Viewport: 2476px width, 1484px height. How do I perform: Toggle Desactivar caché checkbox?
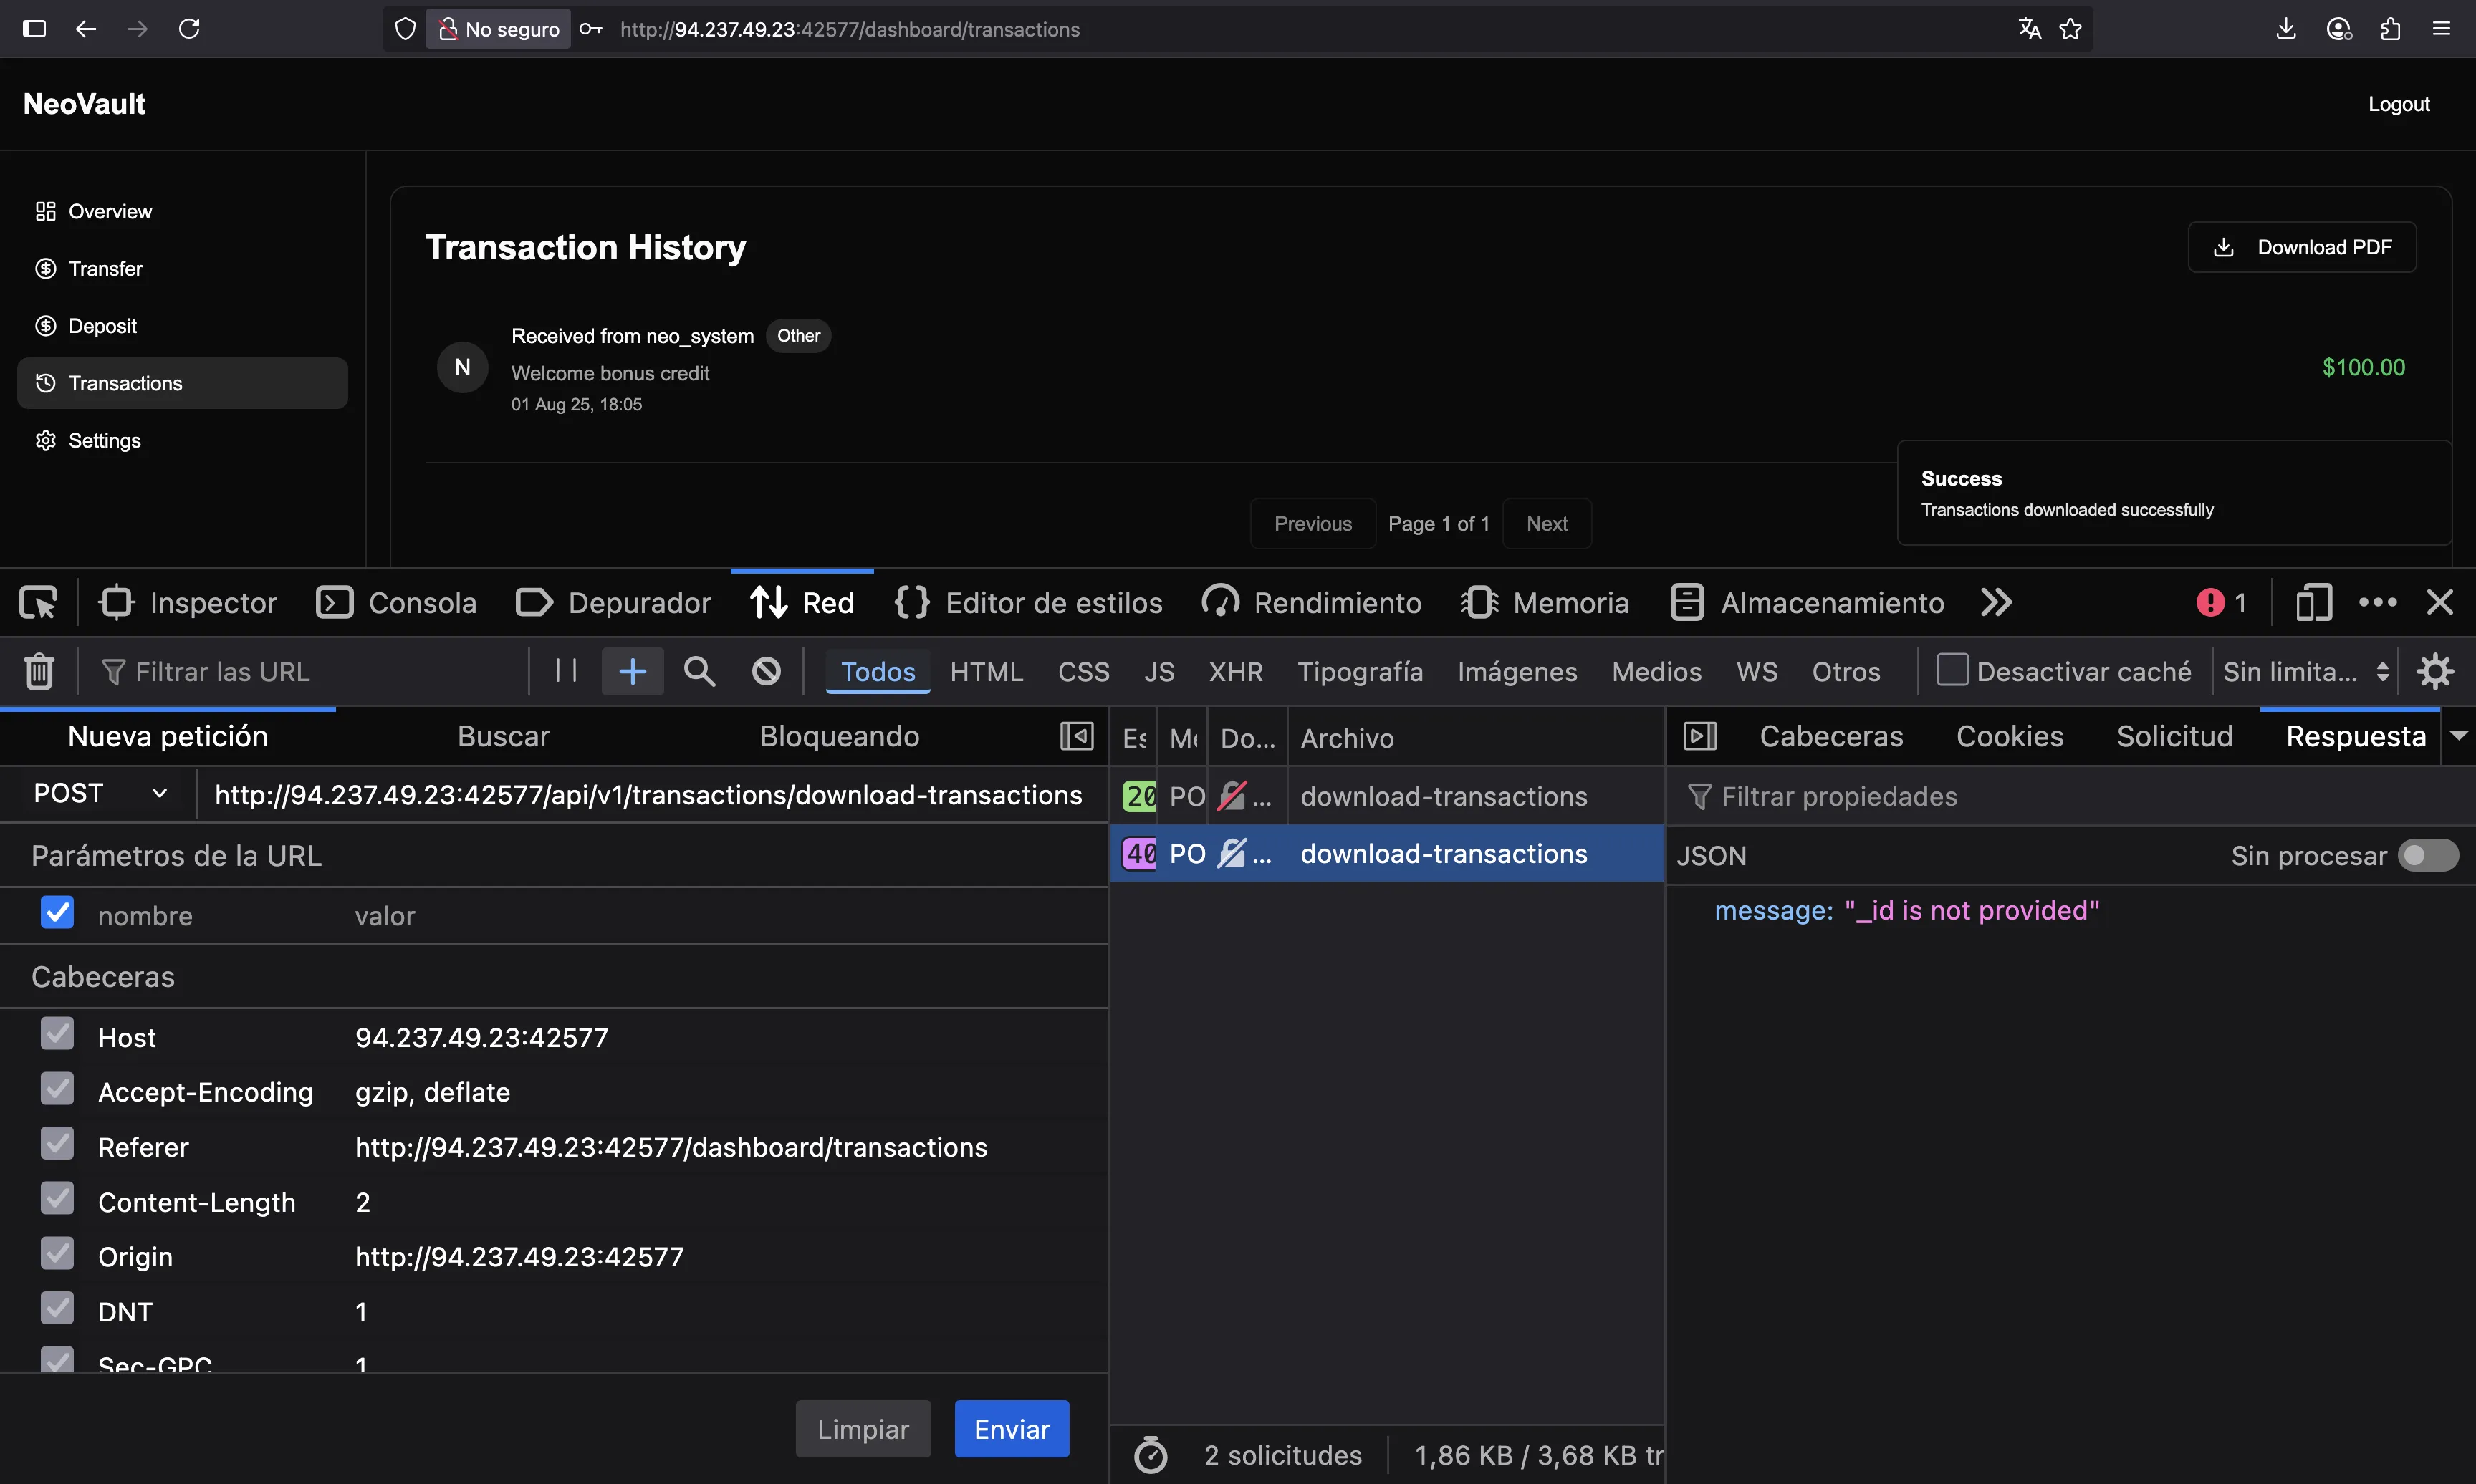point(1952,670)
